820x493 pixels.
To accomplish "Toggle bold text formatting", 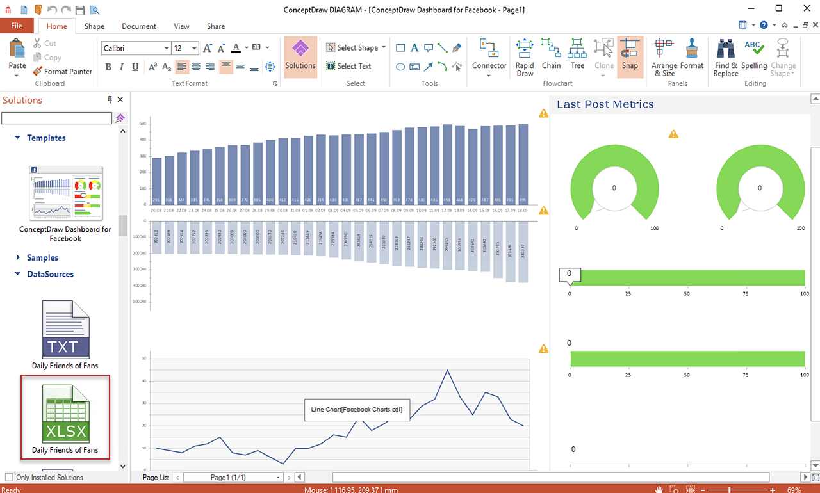I will 108,67.
